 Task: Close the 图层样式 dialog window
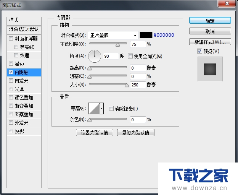227,3
